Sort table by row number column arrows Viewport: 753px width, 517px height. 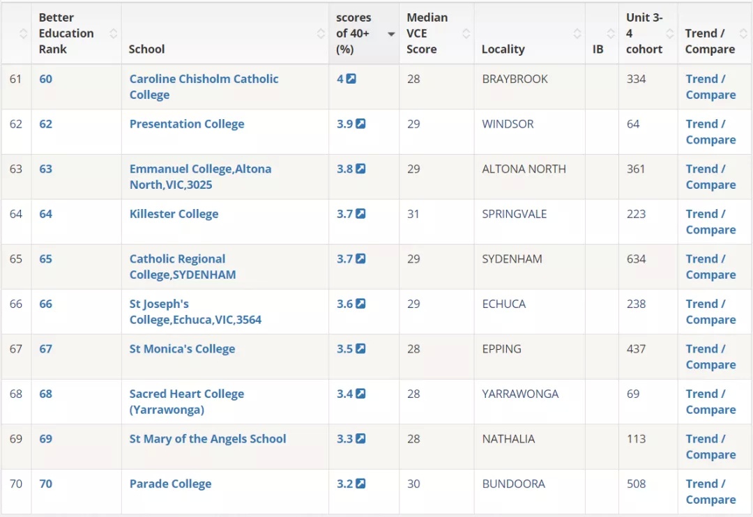coord(23,33)
